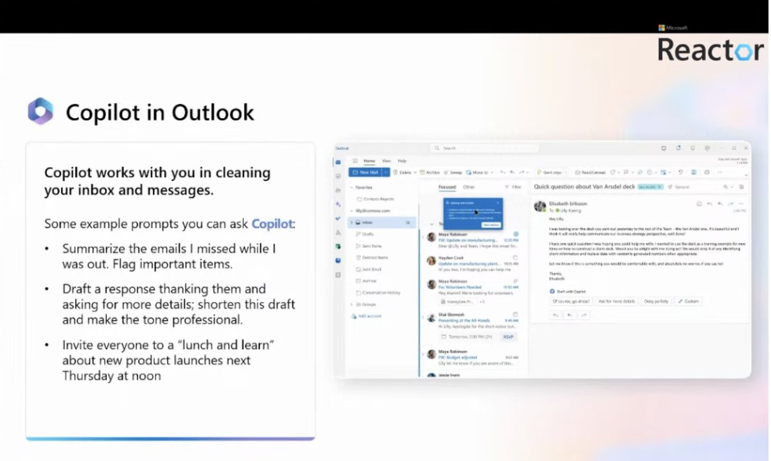Image resolution: width=771 pixels, height=461 pixels.
Task: Open the Word app icon in sidebar
Action: tap(338, 261)
